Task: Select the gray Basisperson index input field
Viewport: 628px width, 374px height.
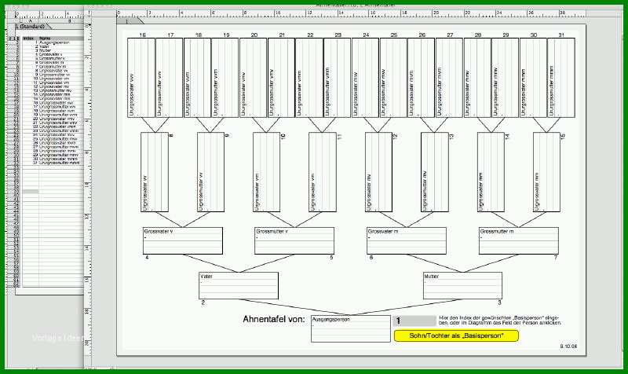Action: click(415, 321)
